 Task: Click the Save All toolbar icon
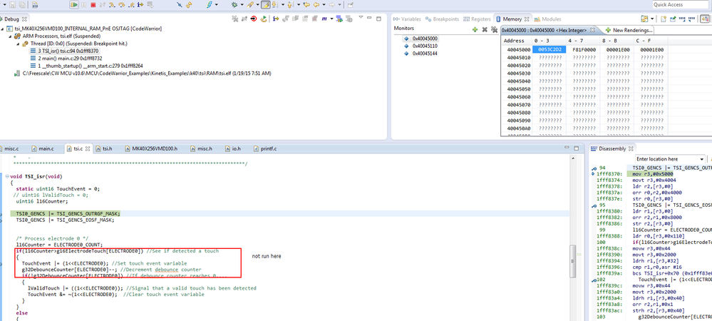22,4
